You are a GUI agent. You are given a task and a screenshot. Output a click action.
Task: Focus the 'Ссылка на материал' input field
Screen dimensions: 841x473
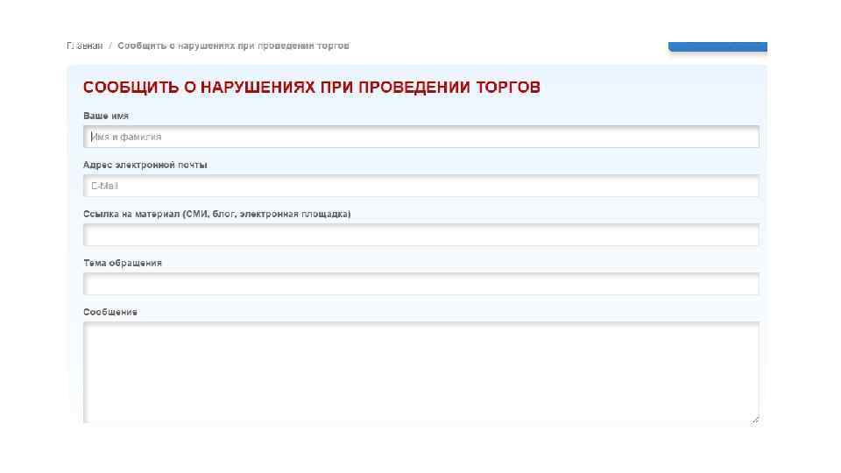[x=421, y=235]
